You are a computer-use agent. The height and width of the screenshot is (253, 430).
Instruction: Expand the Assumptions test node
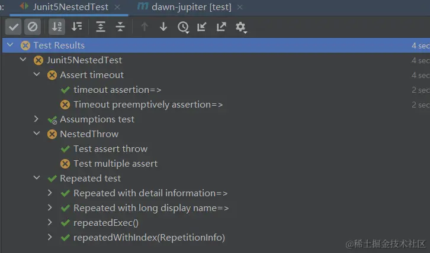coord(36,119)
